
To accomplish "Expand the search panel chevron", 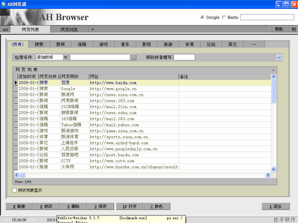I will tap(279, 58).
